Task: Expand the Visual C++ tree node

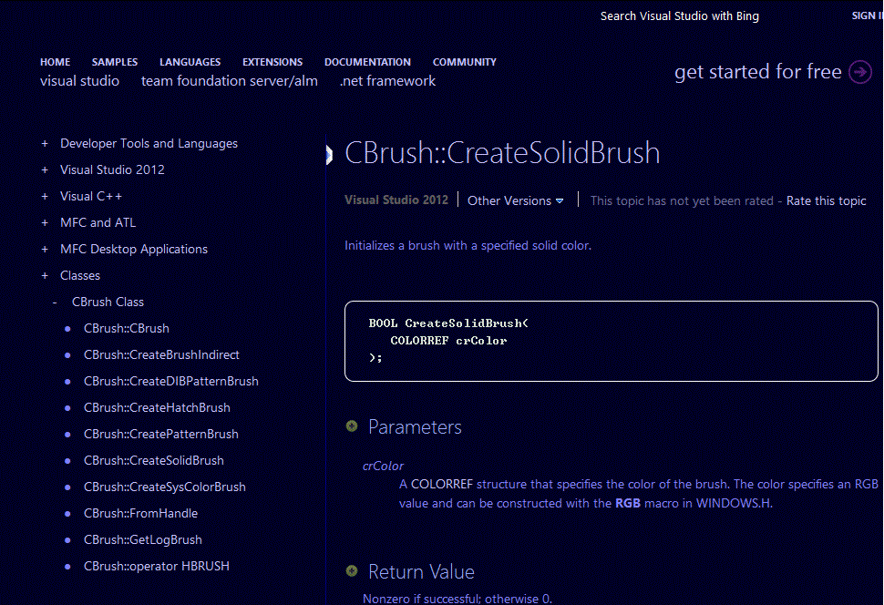Action: point(45,196)
